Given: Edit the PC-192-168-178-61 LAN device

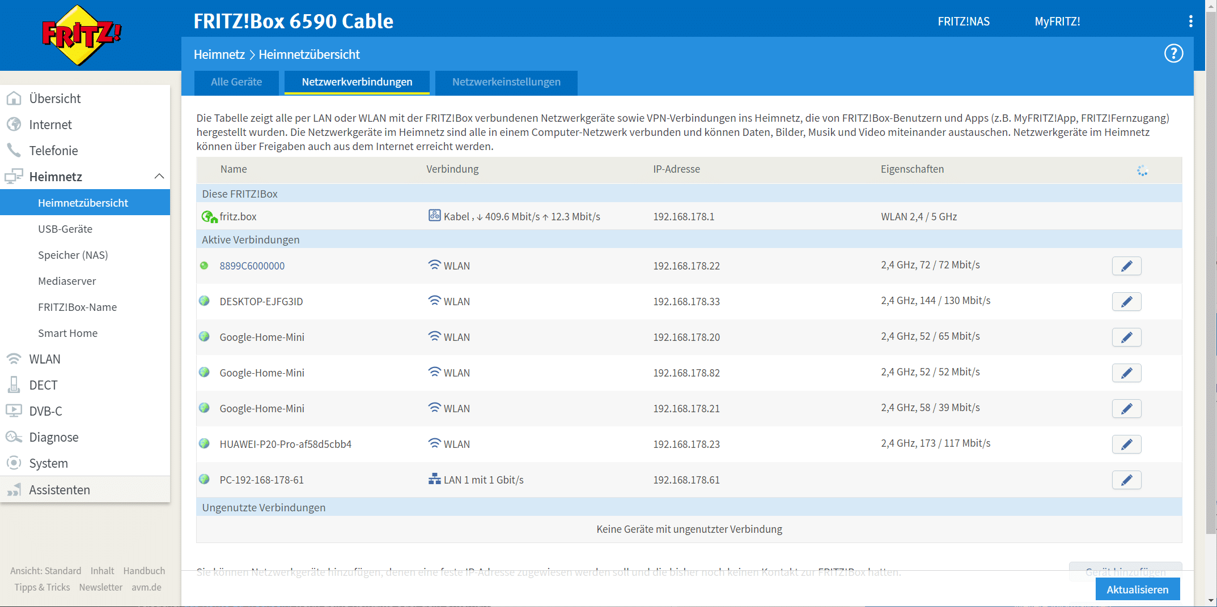Looking at the screenshot, I should click(1126, 480).
